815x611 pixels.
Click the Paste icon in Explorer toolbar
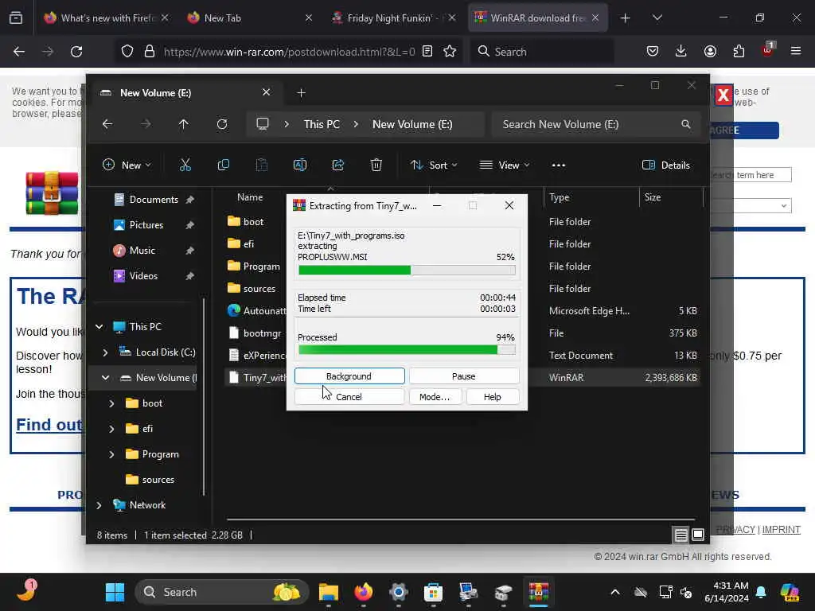coord(261,165)
